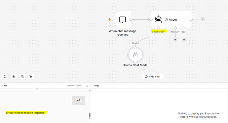Screen dimensions: 228x123
Task: Select the Ollama Chat Model node
Action: coord(135,55)
